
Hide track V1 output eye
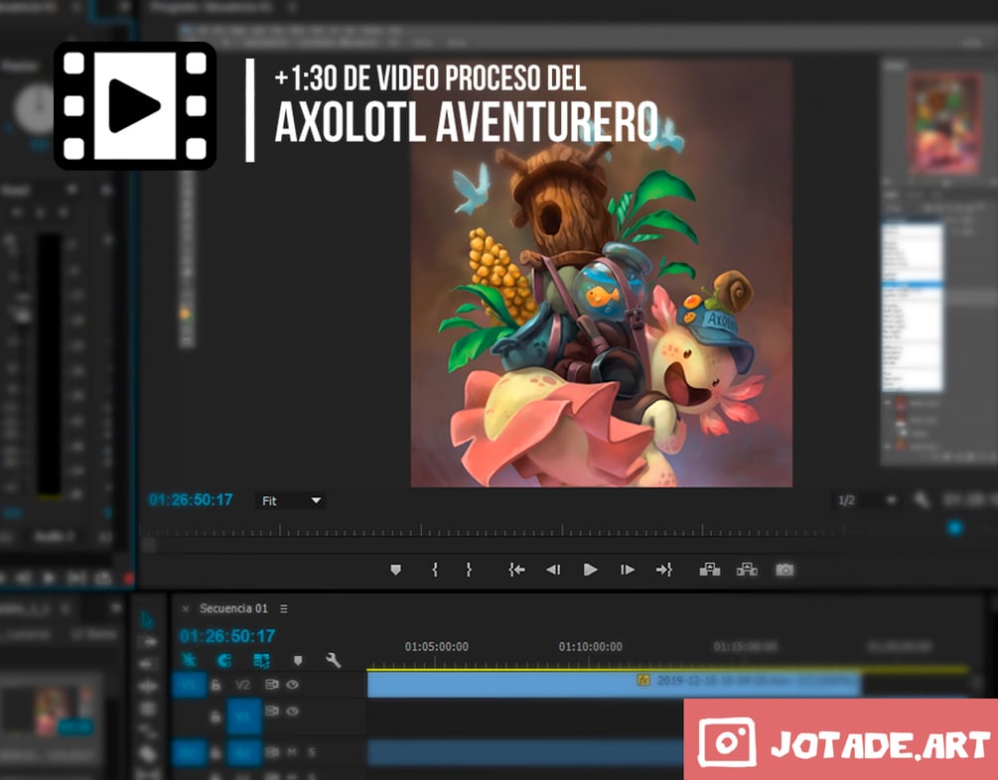[x=292, y=711]
